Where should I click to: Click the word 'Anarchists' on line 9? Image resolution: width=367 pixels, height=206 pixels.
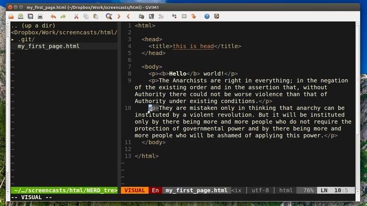pyautogui.click(x=190, y=81)
